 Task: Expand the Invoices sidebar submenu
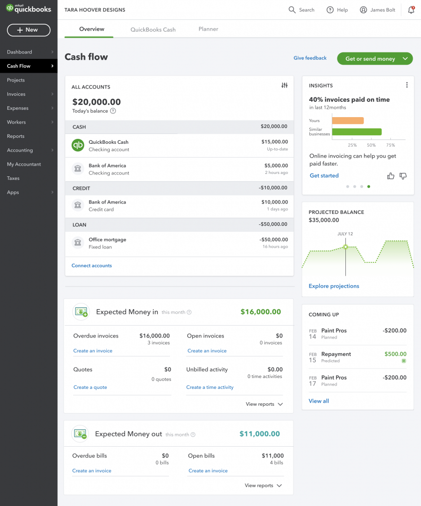(x=52, y=94)
